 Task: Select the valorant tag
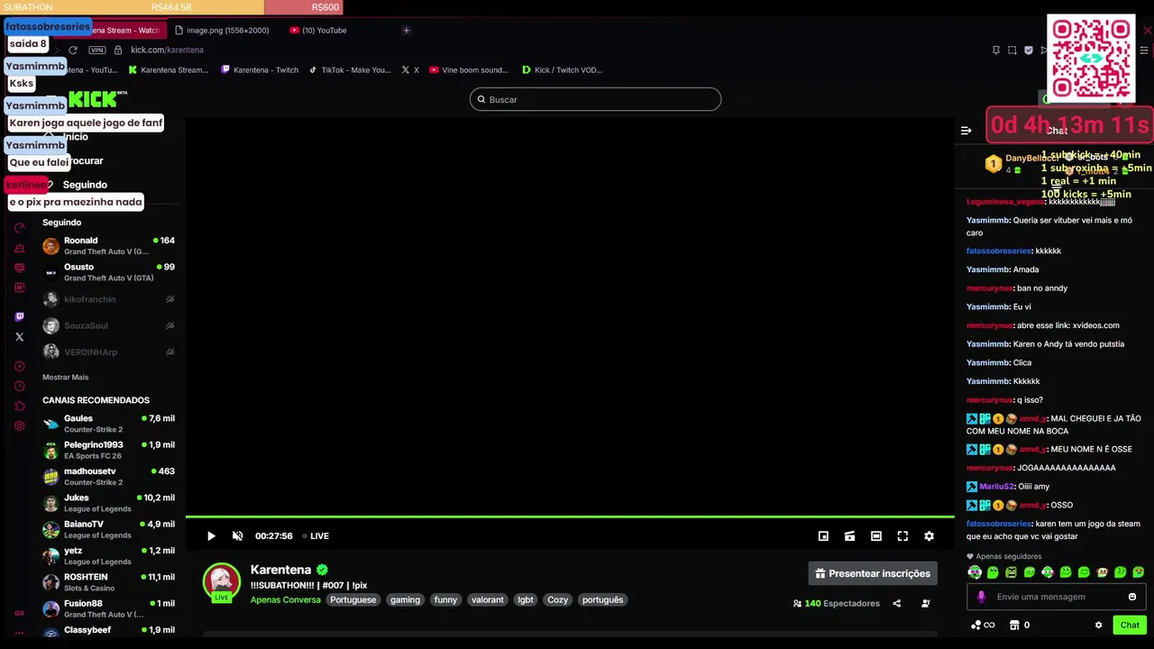[x=487, y=600]
